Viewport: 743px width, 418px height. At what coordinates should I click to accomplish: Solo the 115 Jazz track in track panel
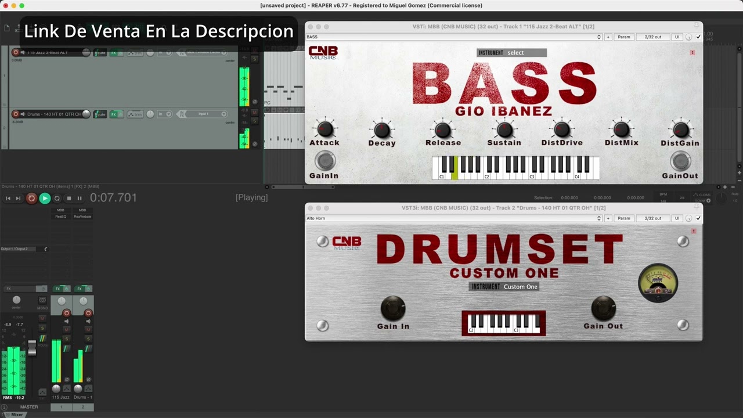tap(254, 59)
